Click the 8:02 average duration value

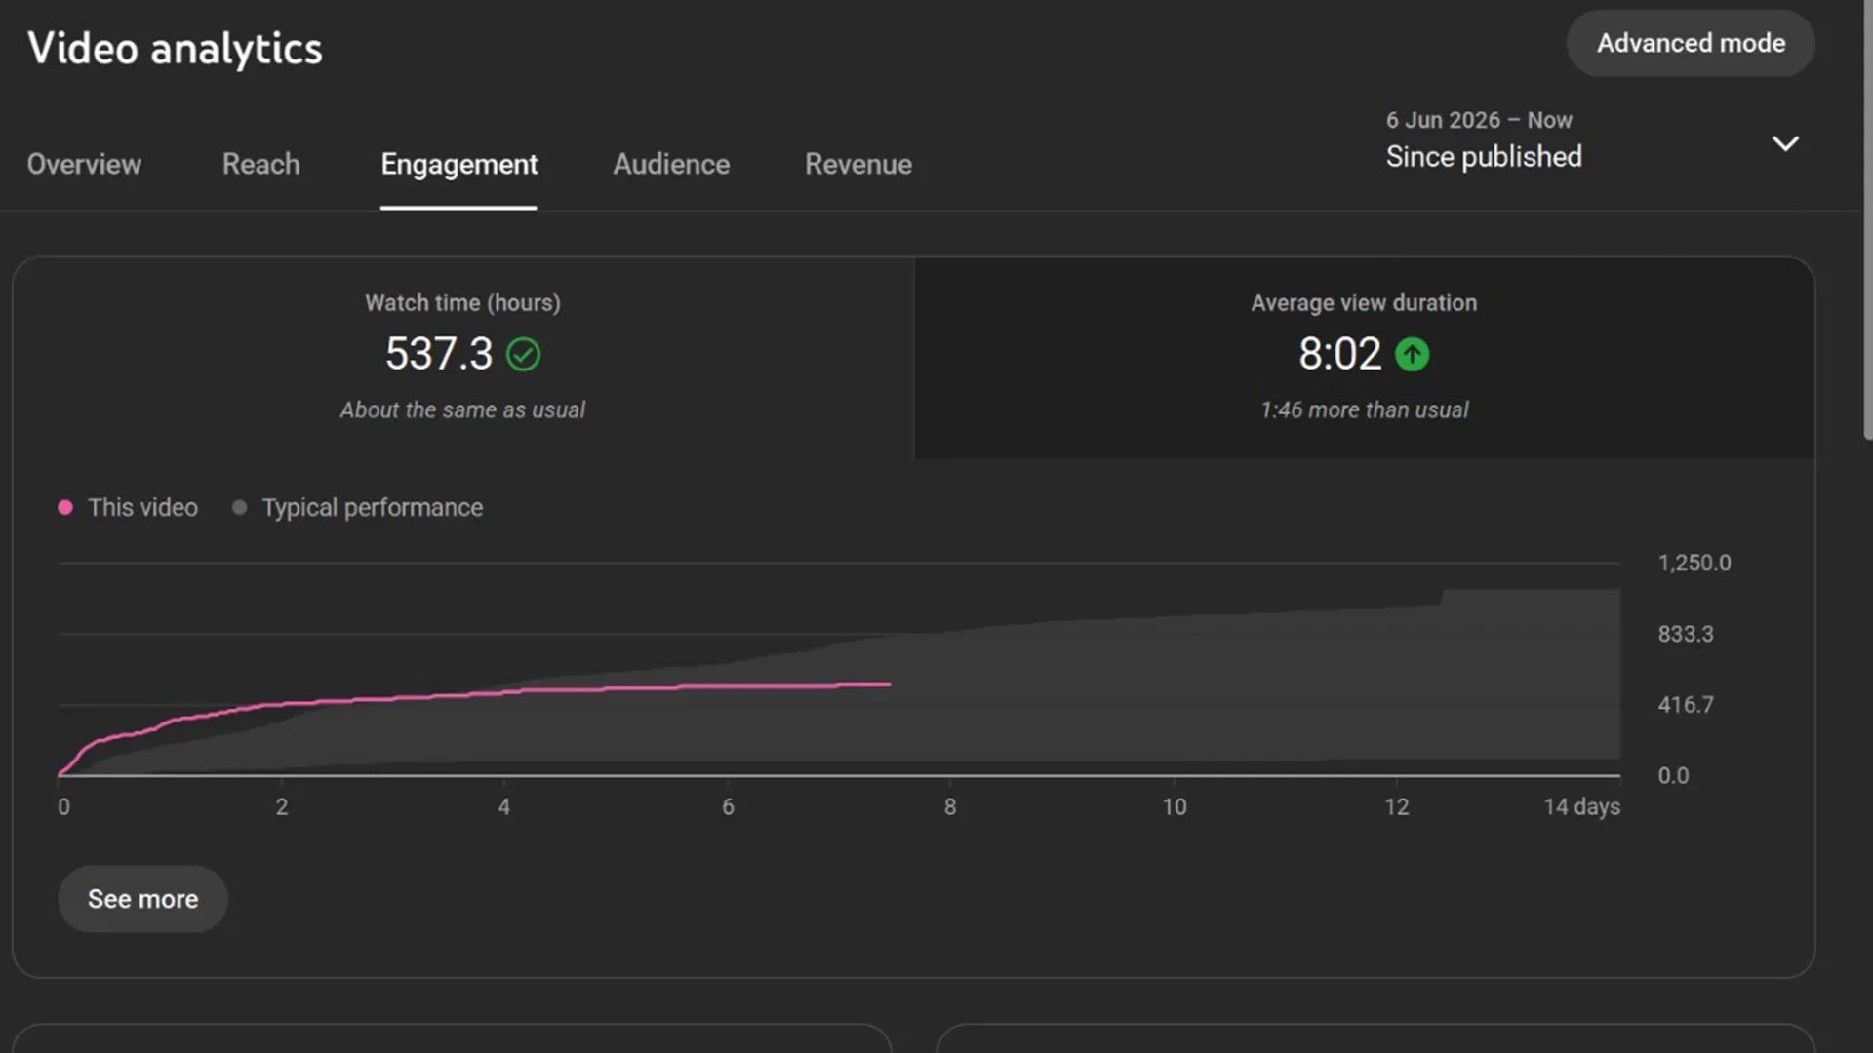1339,354
